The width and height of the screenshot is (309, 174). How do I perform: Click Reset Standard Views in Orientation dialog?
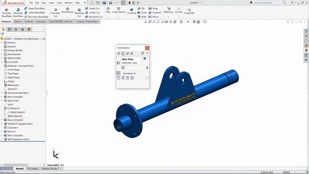pos(132,53)
